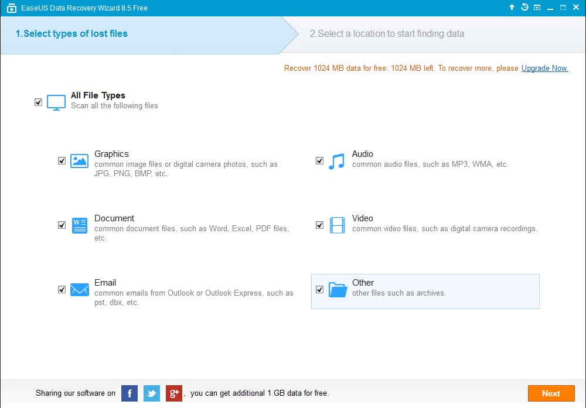The width and height of the screenshot is (586, 408).
Task: Click the Audio music note icon
Action: 336,161
